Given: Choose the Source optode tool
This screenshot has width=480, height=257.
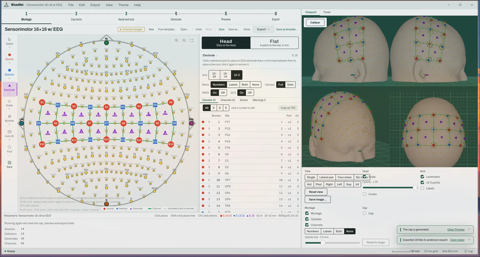Looking at the screenshot, I should pyautogui.click(x=9, y=57).
